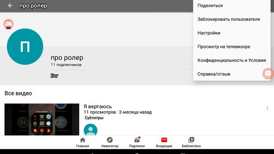The height and width of the screenshot is (154, 274).
Task: Tap the header title про ролер
Action: [33, 6]
